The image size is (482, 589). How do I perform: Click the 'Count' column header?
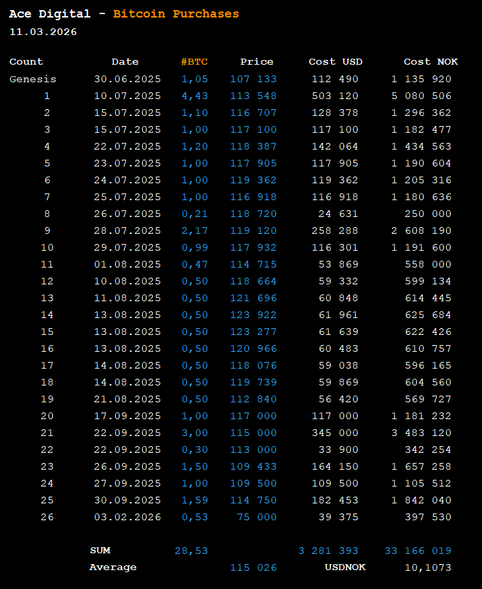point(26,61)
